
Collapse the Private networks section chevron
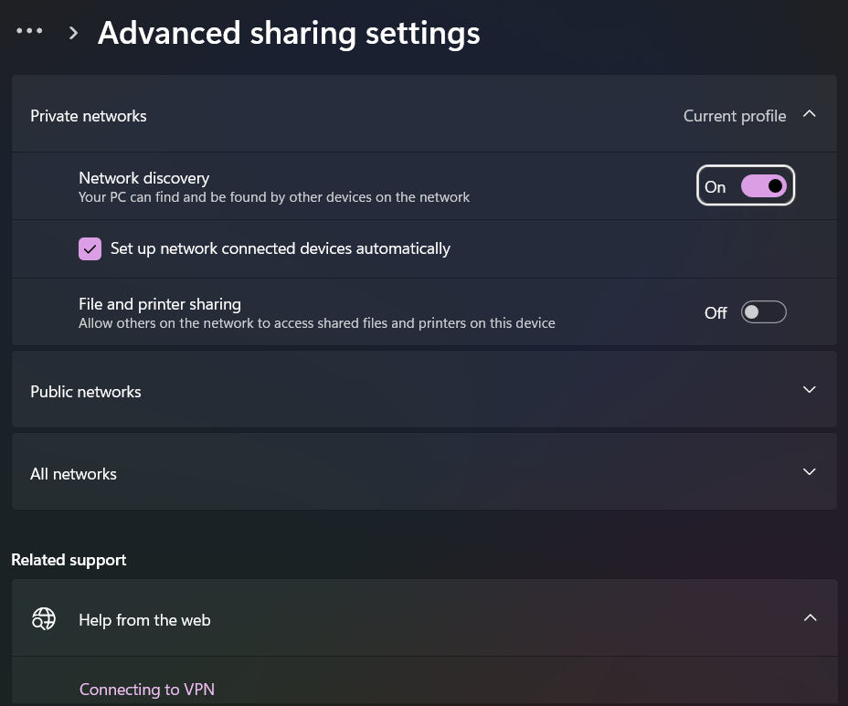click(809, 115)
